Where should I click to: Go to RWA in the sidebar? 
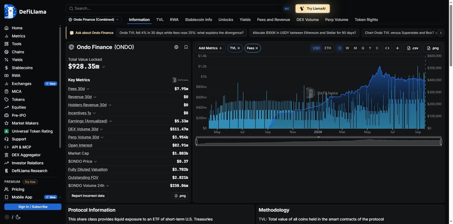point(16,76)
